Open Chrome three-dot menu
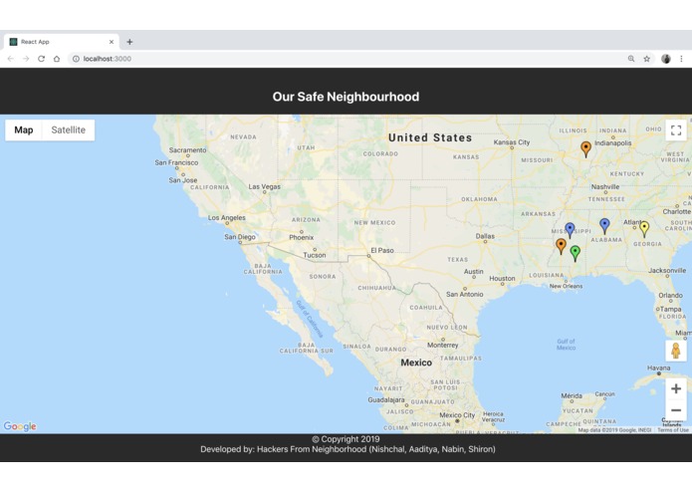692x492 pixels. pos(681,59)
